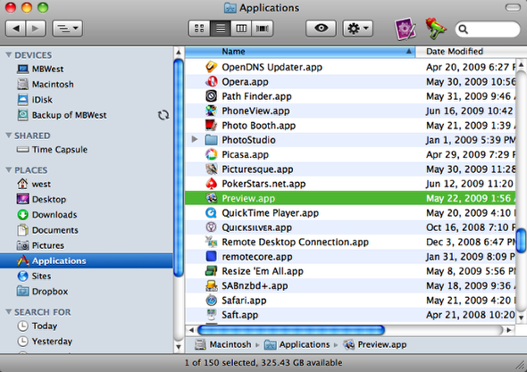Switch to column view
Viewport: 527px width, 372px height.
point(241,29)
